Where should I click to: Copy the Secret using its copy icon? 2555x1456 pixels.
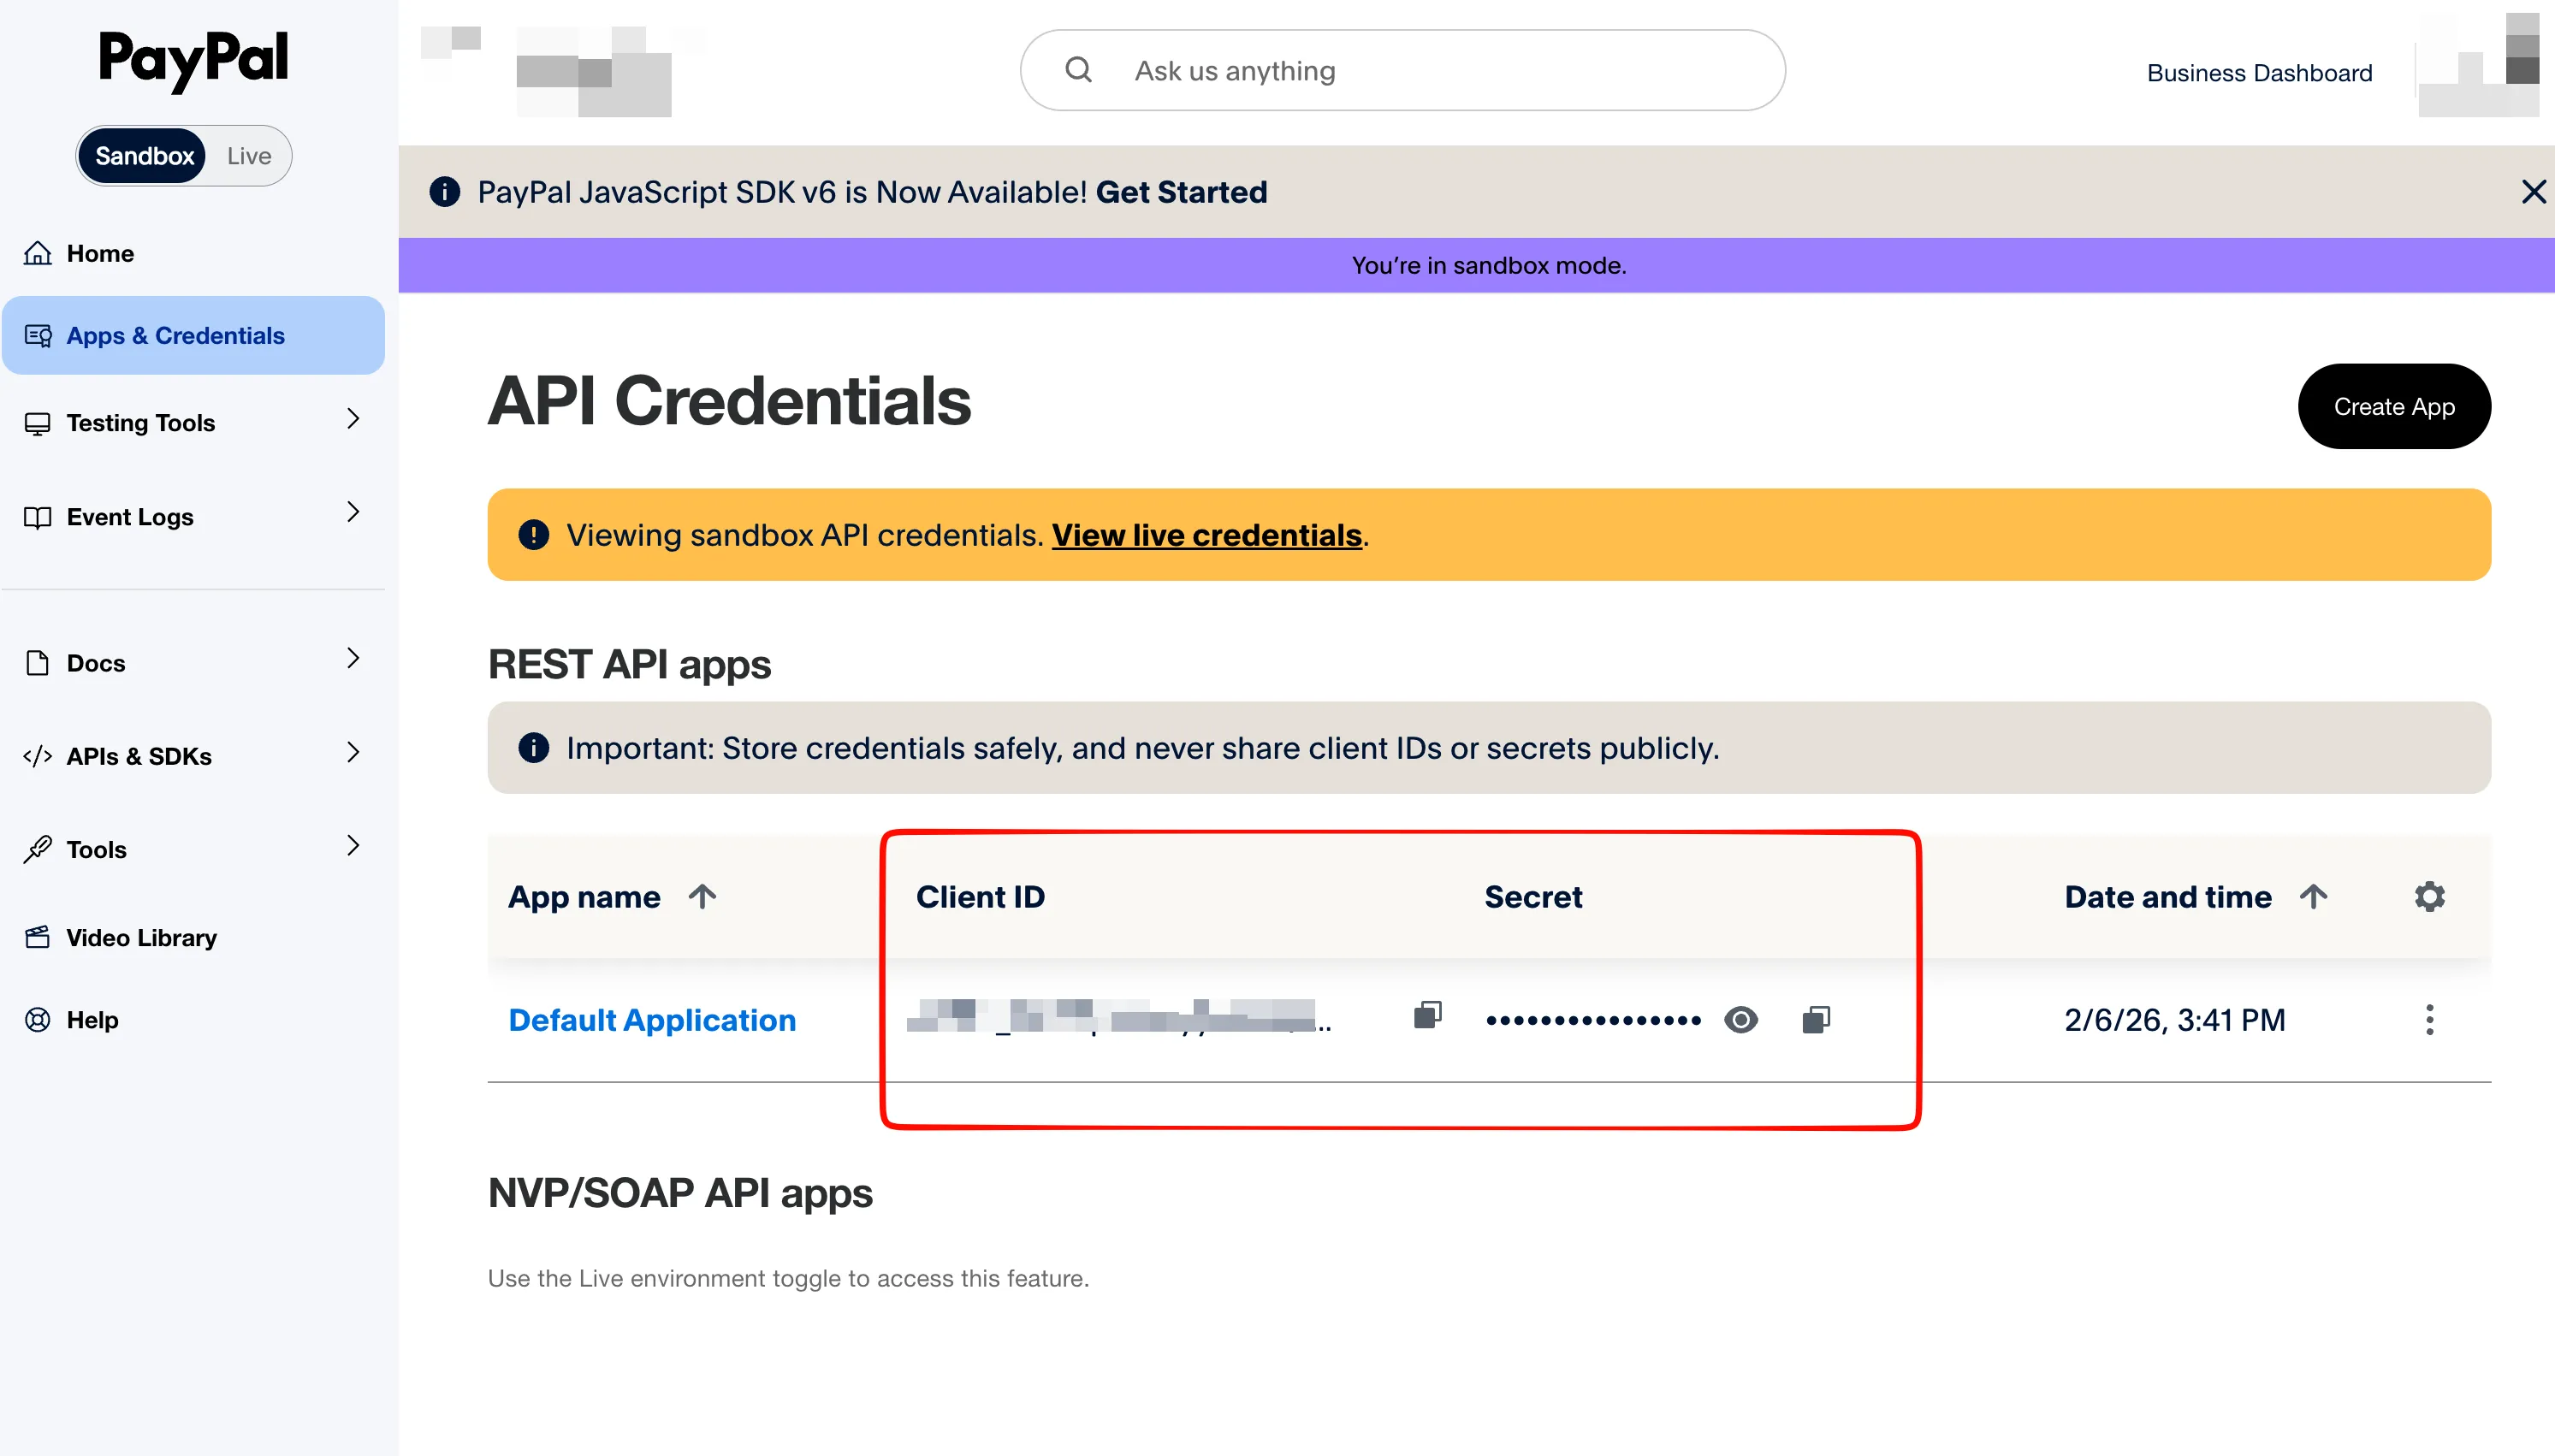click(1816, 1019)
